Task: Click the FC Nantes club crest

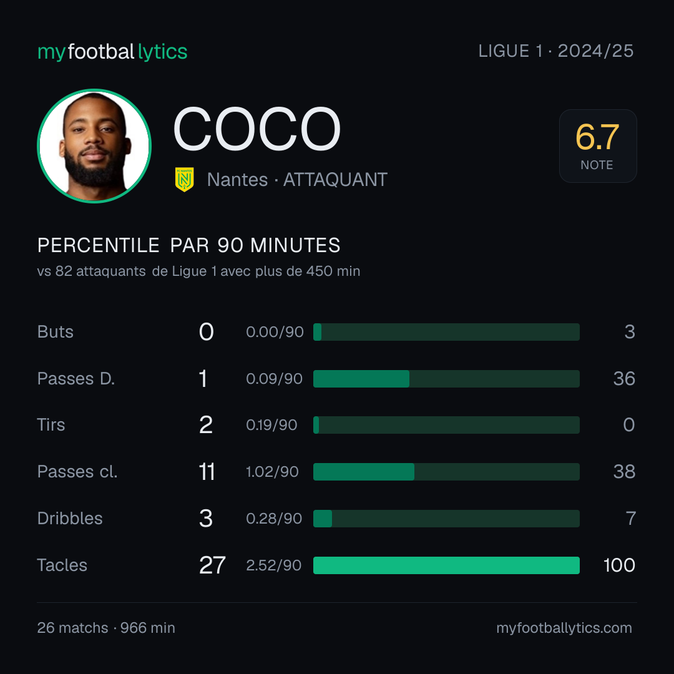Action: tap(184, 180)
